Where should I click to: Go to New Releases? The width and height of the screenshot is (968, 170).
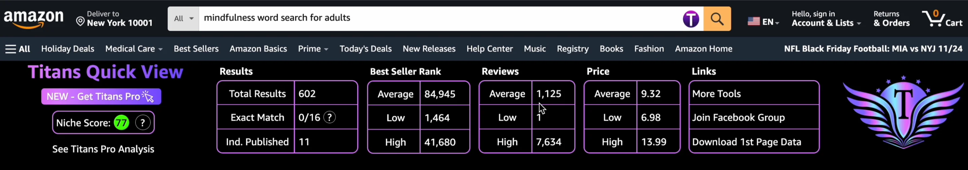429,49
